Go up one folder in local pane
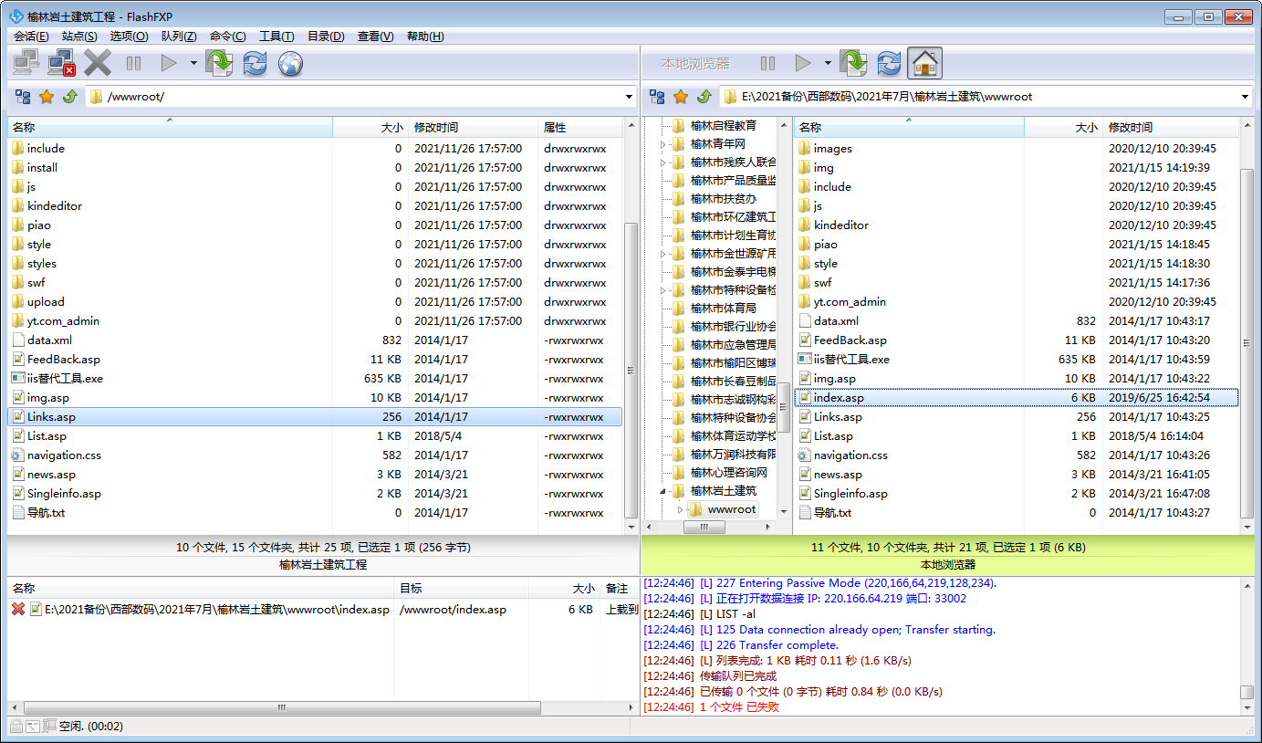Screen dimensions: 1262x743 pyautogui.click(x=704, y=97)
